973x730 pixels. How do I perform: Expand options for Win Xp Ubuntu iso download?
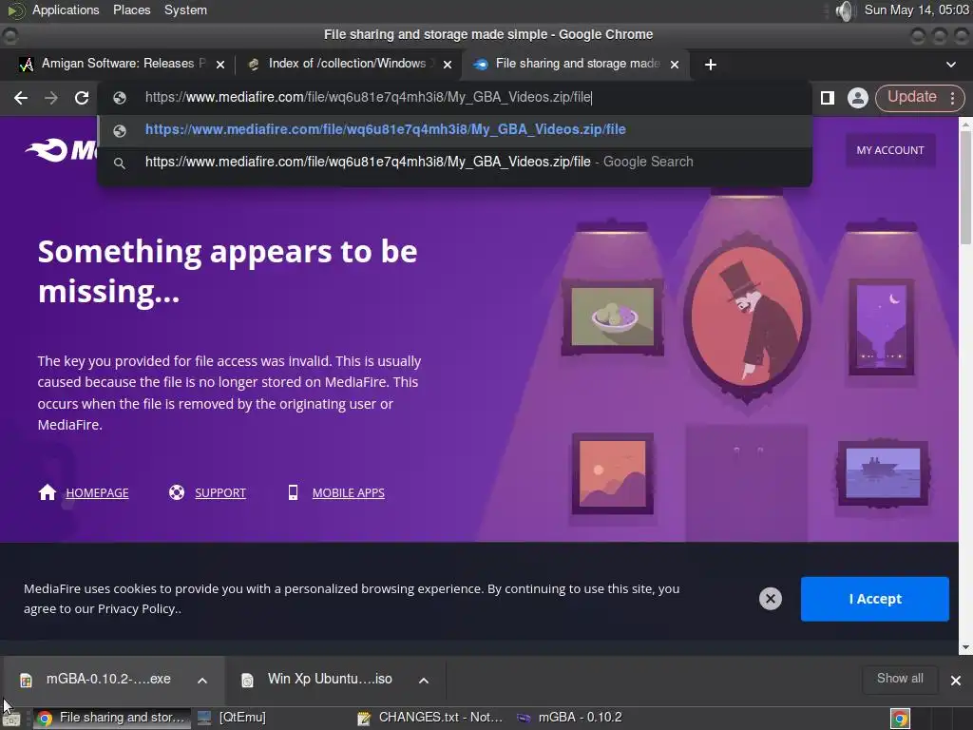point(424,681)
